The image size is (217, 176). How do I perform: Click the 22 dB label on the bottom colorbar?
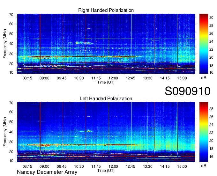(x=211, y=133)
